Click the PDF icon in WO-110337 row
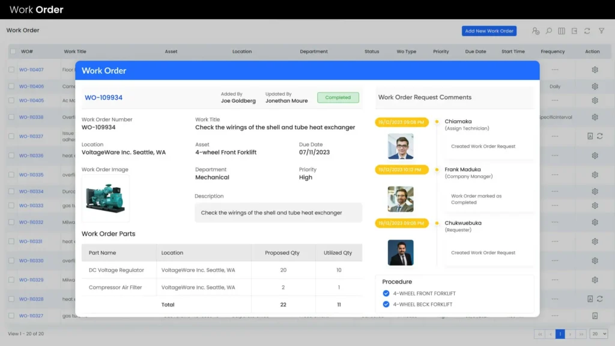Image resolution: width=615 pixels, height=346 pixels. point(590,136)
